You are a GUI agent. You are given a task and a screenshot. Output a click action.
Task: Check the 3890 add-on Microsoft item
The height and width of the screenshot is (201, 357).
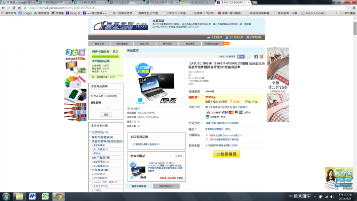(x=207, y=135)
